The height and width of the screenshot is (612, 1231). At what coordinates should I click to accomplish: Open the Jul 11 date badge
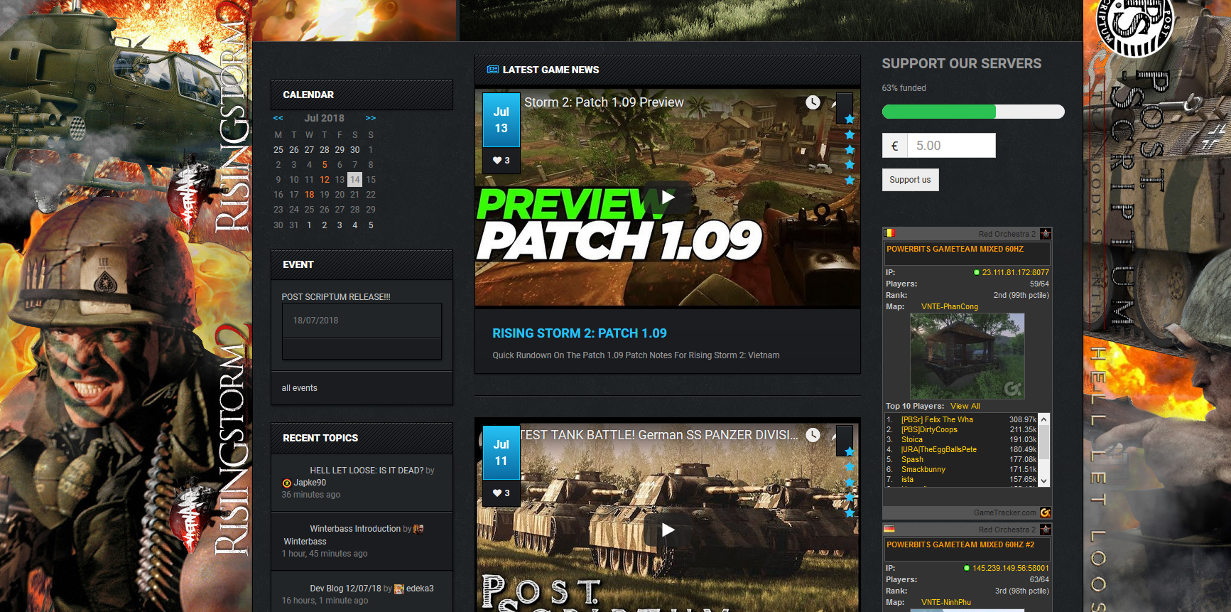tap(501, 453)
